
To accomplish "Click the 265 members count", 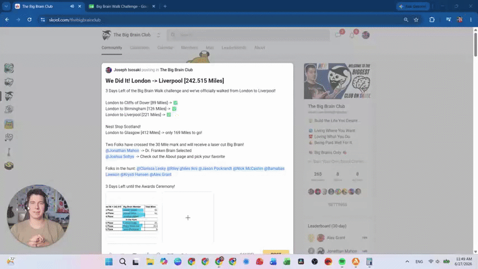I will [x=318, y=176].
